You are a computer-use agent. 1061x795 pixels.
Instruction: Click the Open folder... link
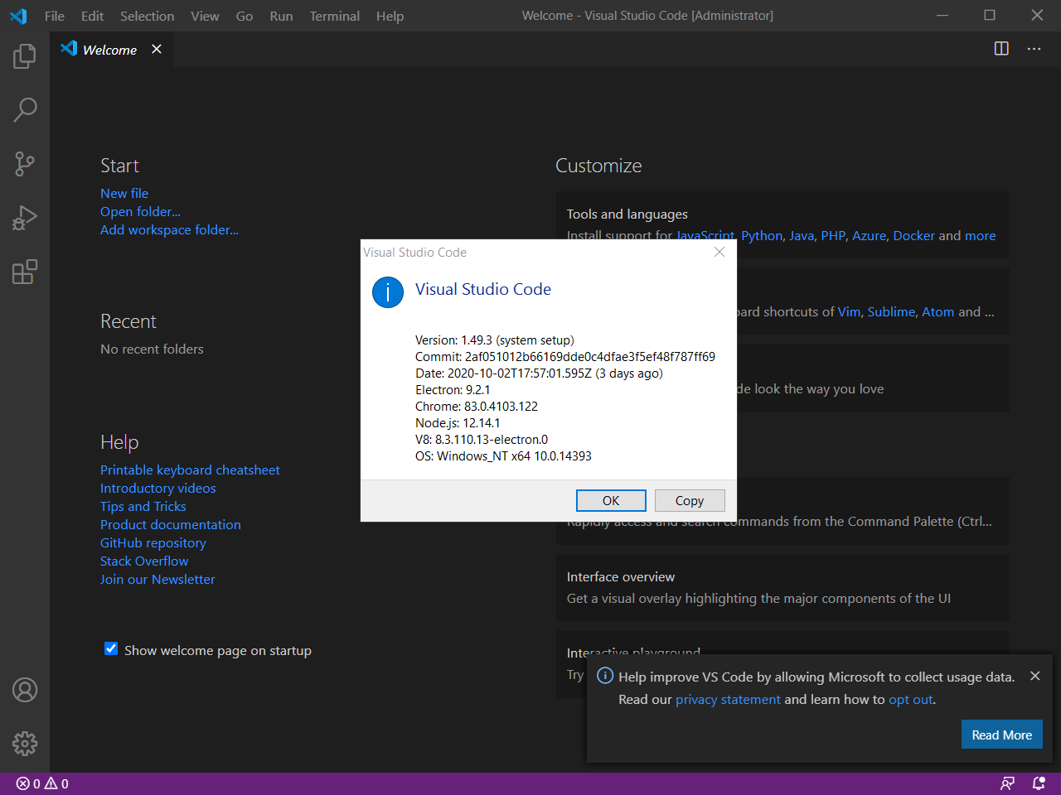click(x=140, y=211)
